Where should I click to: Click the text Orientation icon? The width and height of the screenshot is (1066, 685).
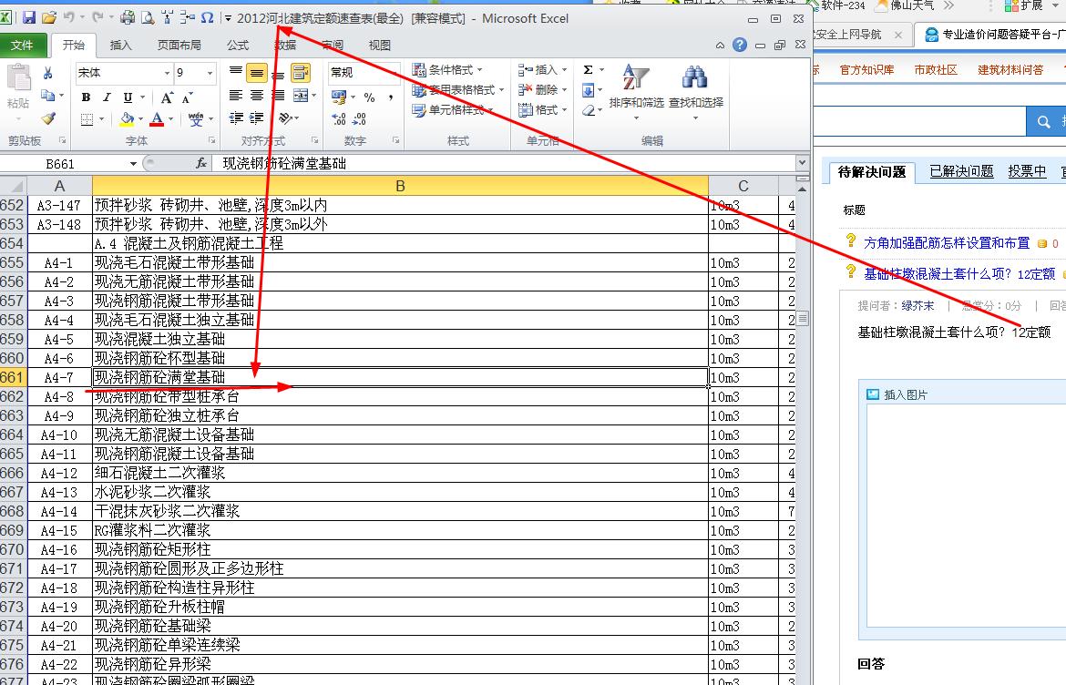coord(285,118)
